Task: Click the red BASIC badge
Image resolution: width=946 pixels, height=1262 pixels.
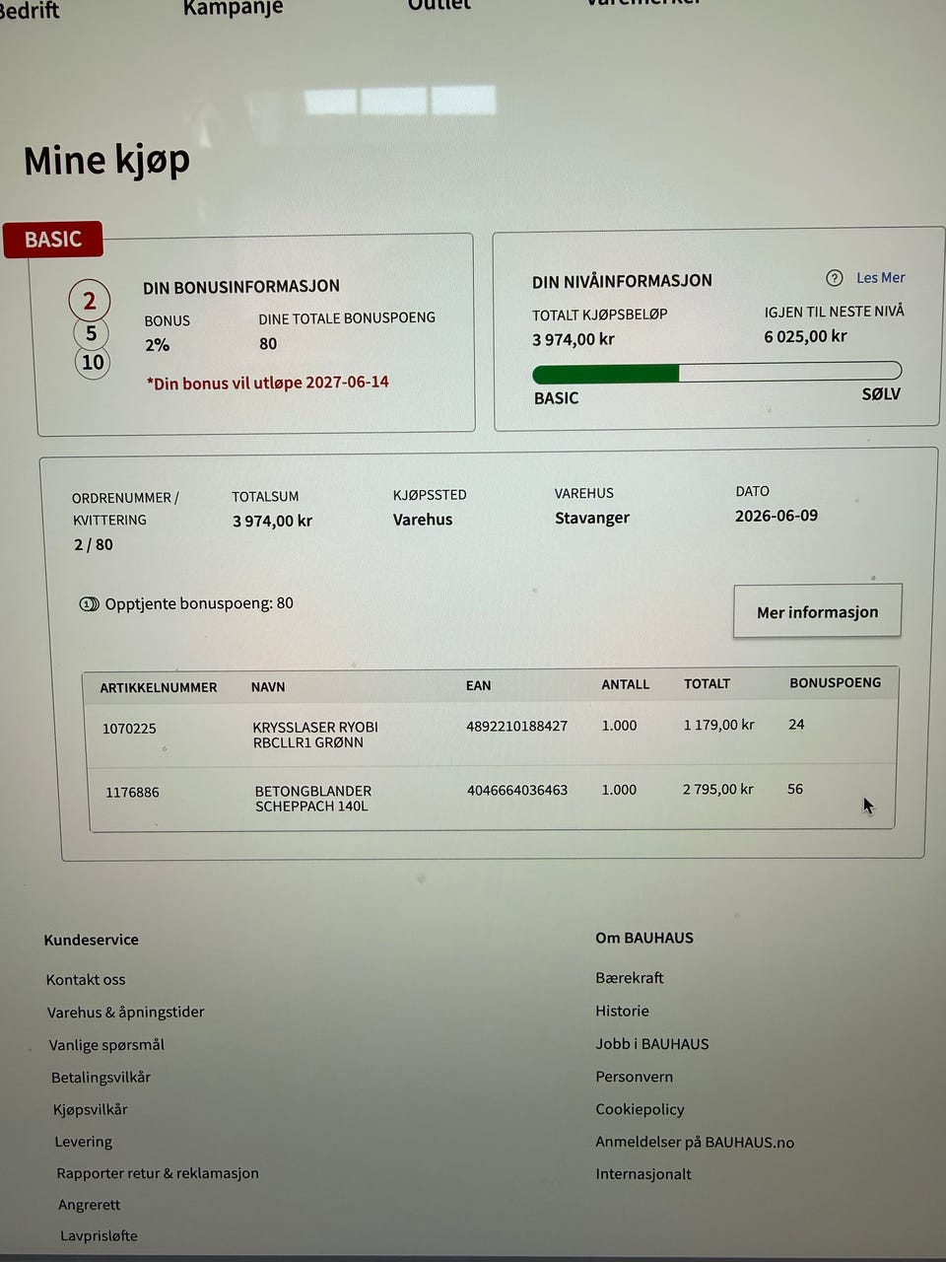Action: coord(53,239)
